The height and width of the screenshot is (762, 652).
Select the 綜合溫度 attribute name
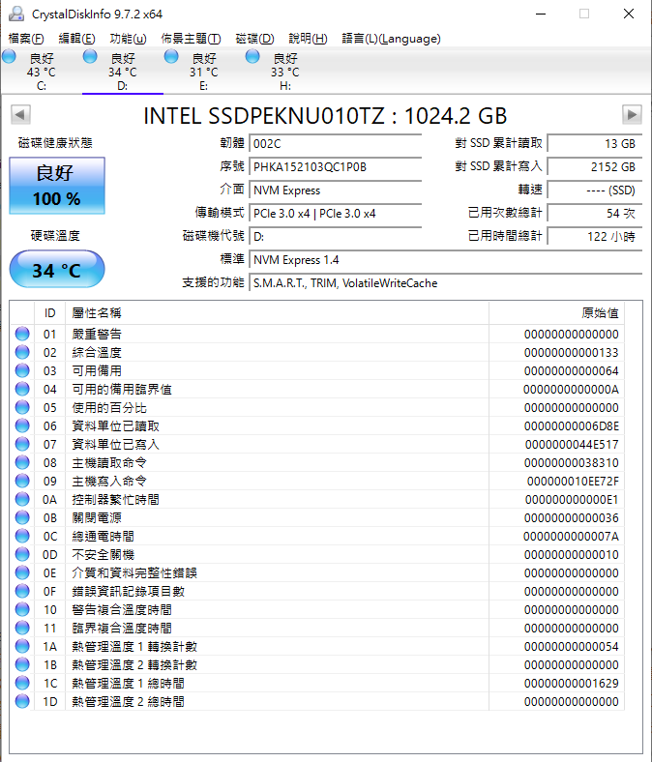pyautogui.click(x=97, y=352)
